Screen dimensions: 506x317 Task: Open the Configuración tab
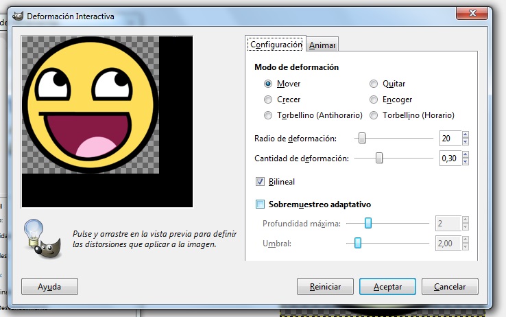coord(276,44)
